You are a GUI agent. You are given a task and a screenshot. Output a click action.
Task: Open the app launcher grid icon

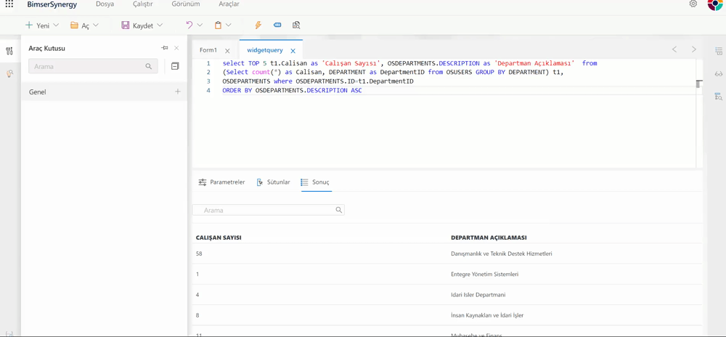click(x=9, y=4)
